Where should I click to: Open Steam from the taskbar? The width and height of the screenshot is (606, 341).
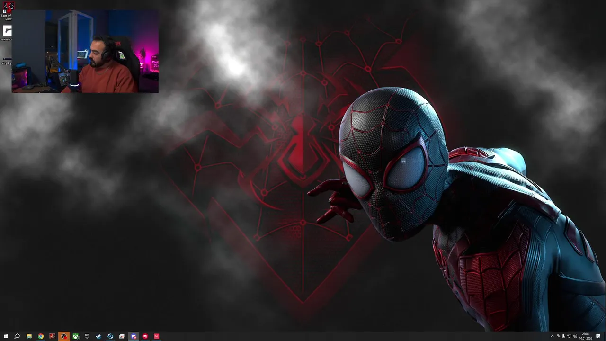click(x=98, y=336)
